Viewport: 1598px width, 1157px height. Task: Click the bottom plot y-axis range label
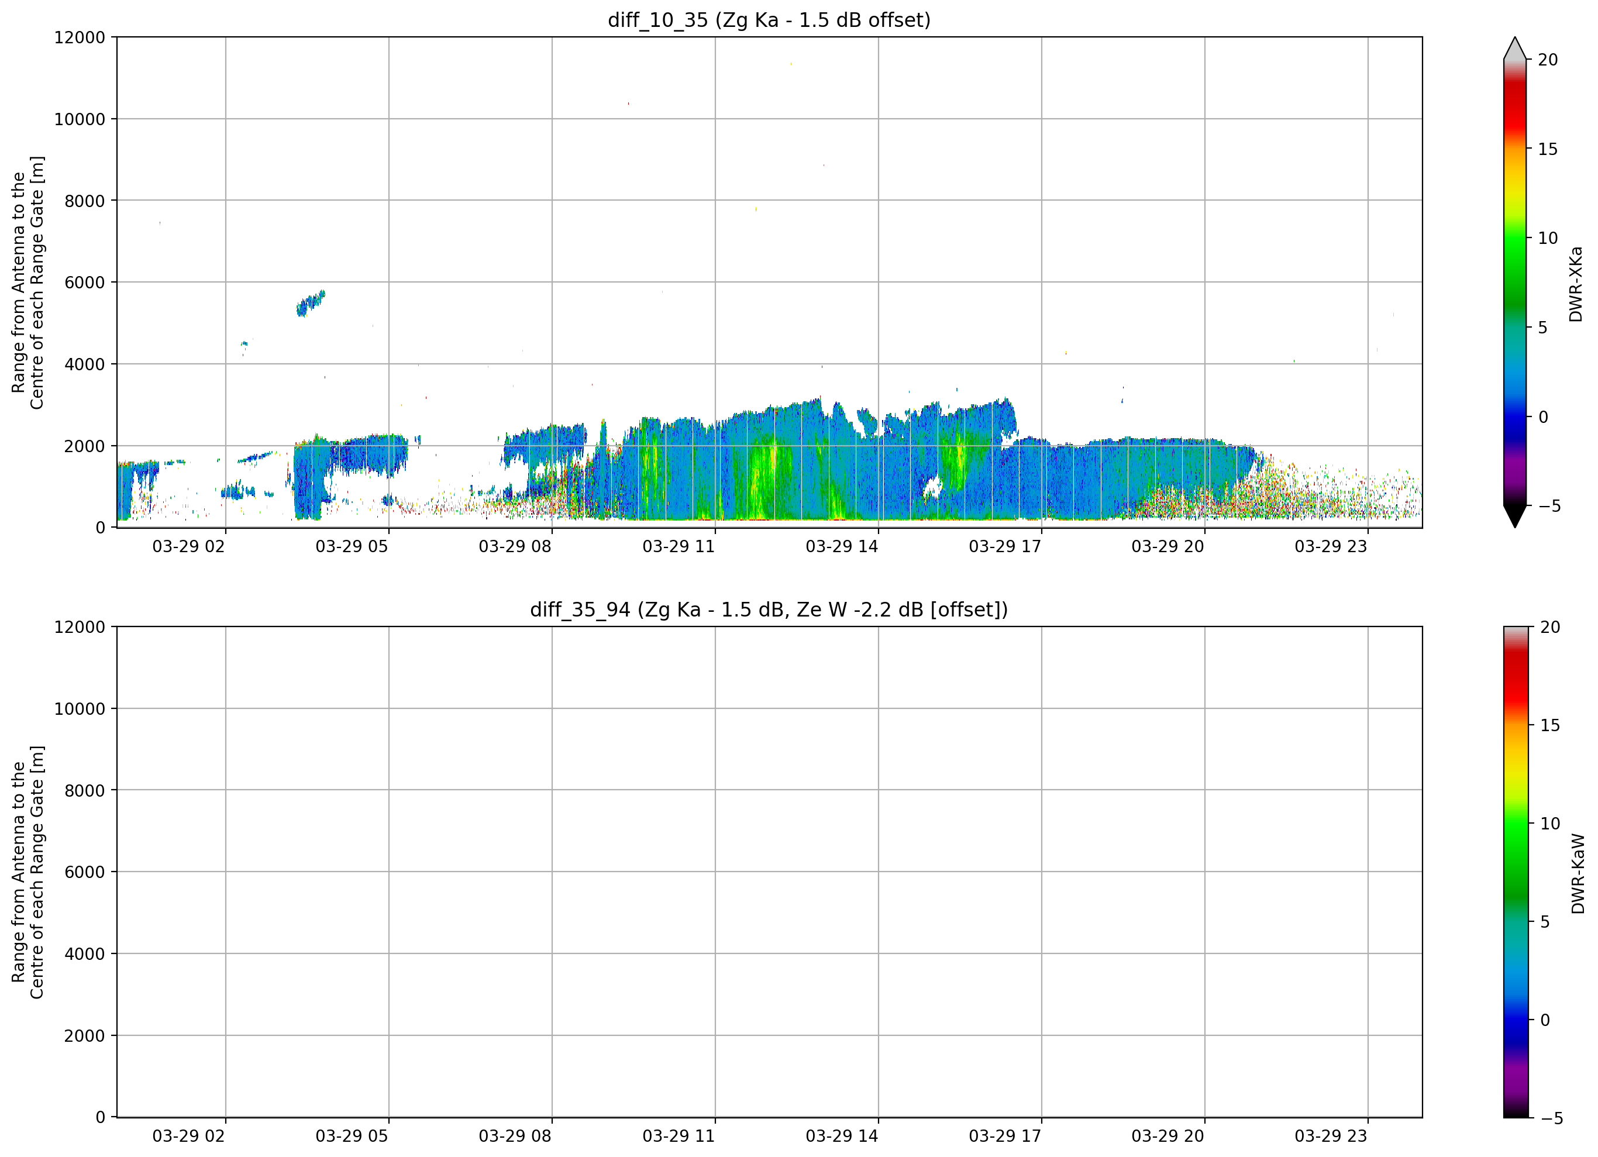[x=27, y=872]
